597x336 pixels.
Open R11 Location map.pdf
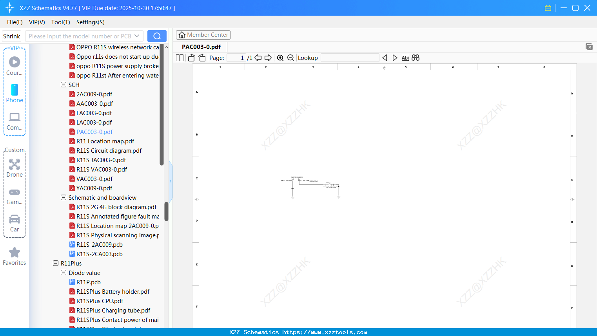click(105, 141)
